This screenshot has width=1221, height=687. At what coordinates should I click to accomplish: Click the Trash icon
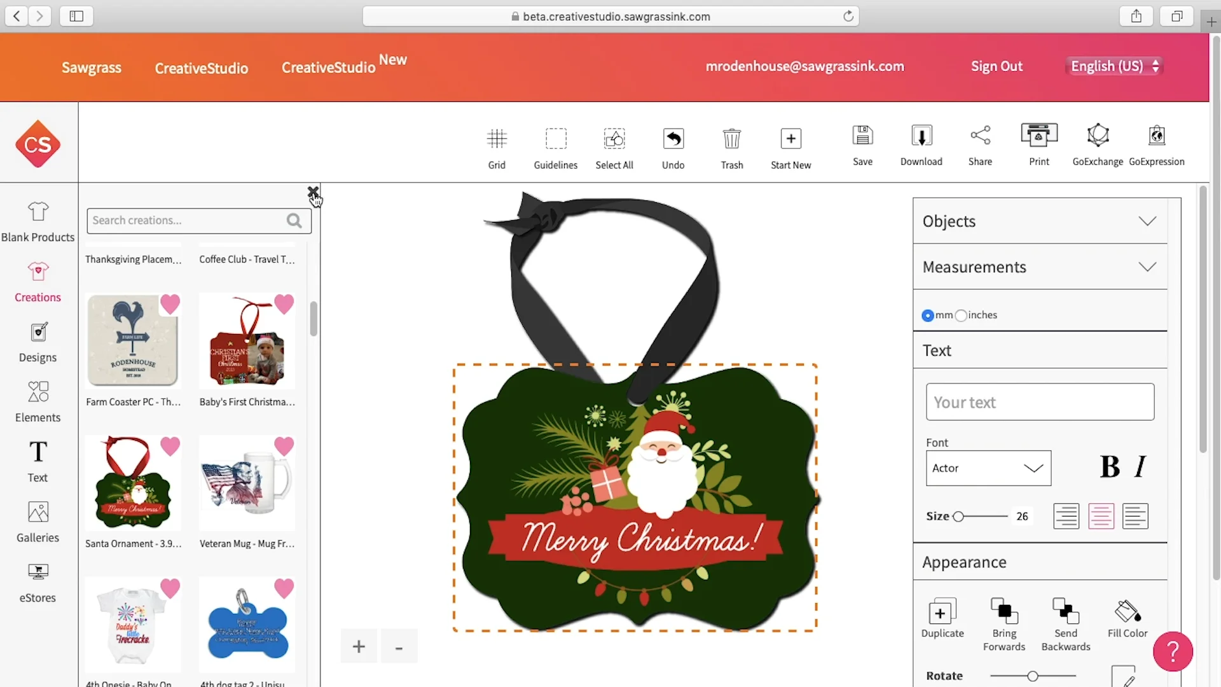731,139
